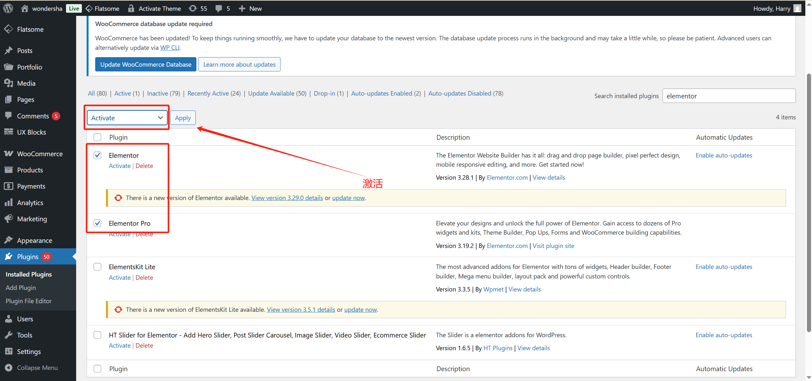
Task: Open the Media library from the sidebar
Action: (x=26, y=83)
